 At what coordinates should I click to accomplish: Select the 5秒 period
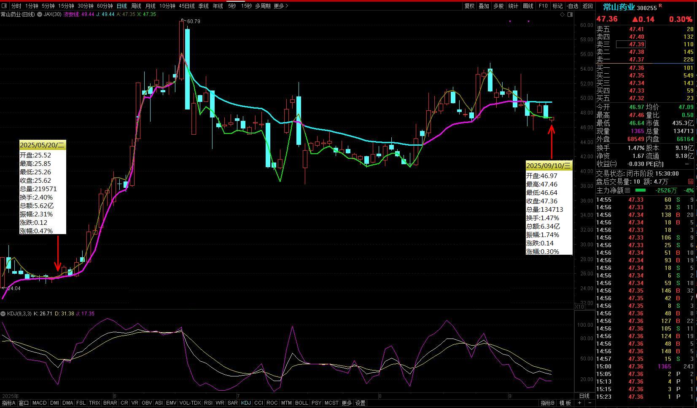point(232,6)
